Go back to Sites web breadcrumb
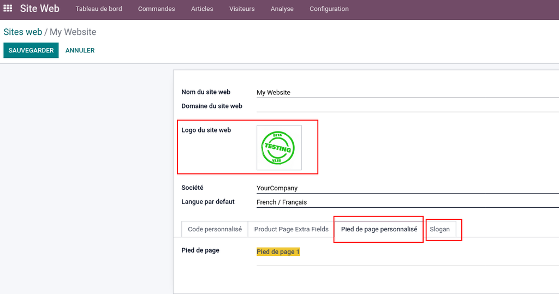 click(x=23, y=32)
